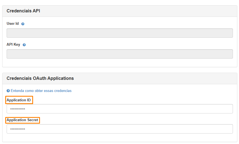Click the 'API Key' label text
The width and height of the screenshot is (239, 144).
pos(13,45)
